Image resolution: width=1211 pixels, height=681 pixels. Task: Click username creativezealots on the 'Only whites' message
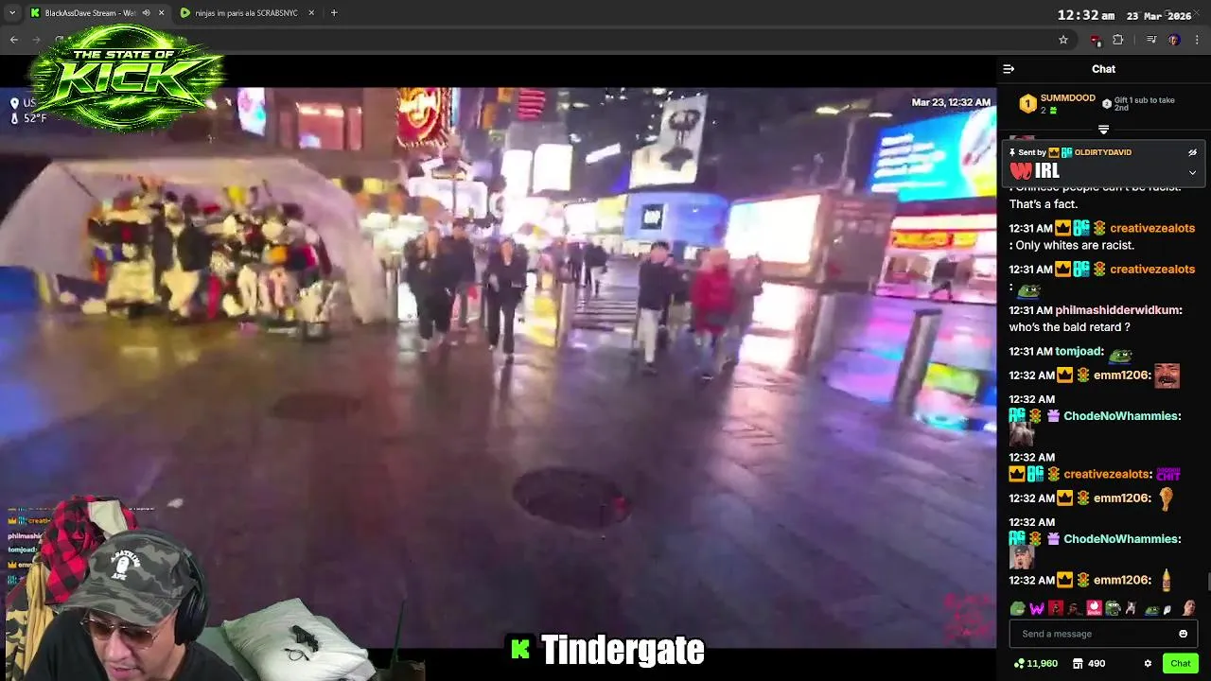[x=1151, y=228]
